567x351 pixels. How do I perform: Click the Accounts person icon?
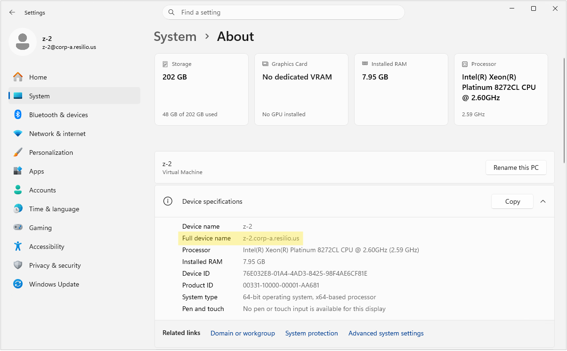pos(18,190)
